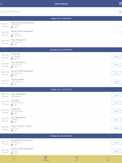This screenshot has width=122, height=163.
Task: Book Sunday 4:30 PM Flow with Mary
Action: [117, 120]
